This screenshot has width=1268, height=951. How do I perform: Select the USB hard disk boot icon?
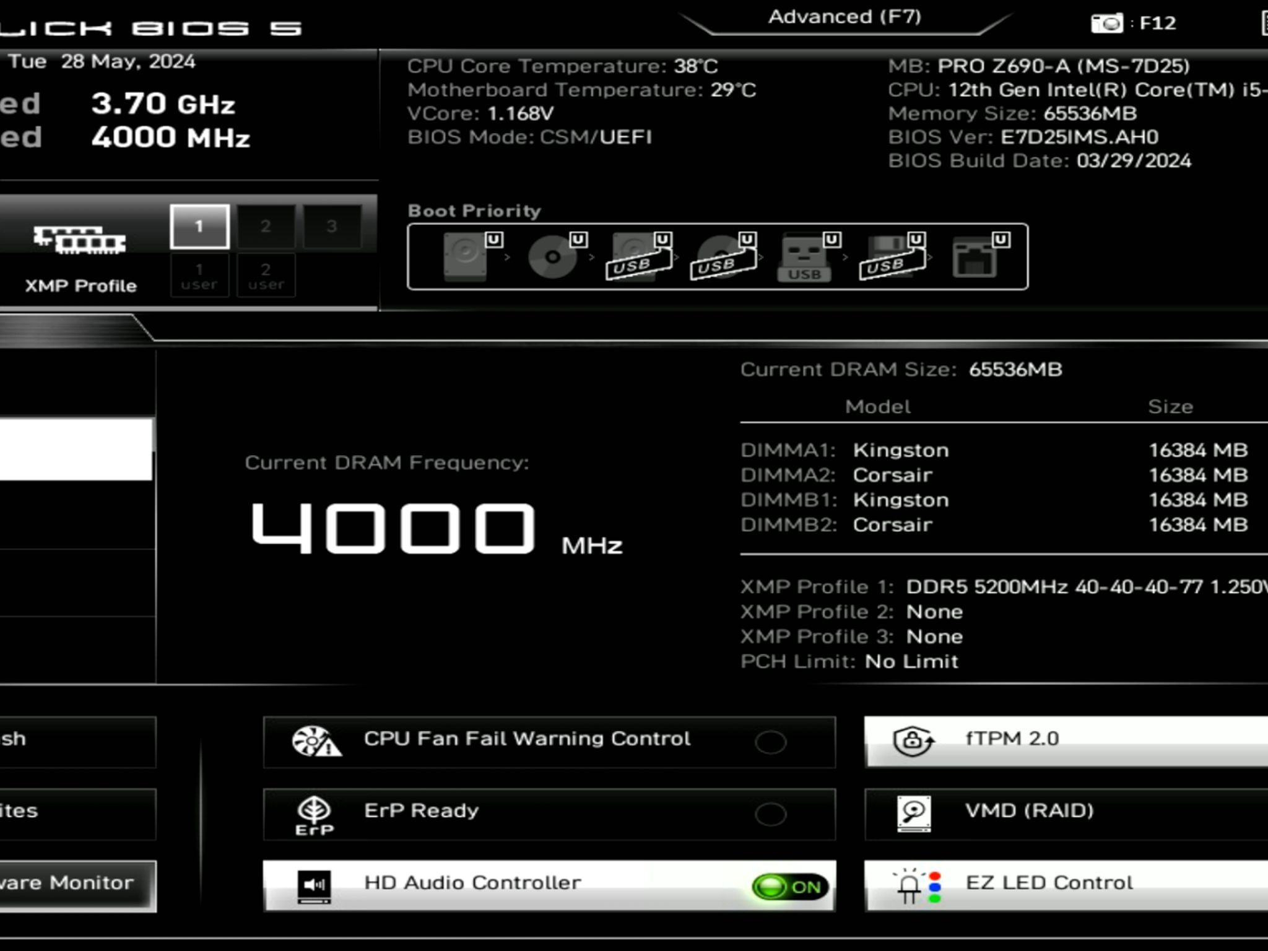pyautogui.click(x=638, y=257)
